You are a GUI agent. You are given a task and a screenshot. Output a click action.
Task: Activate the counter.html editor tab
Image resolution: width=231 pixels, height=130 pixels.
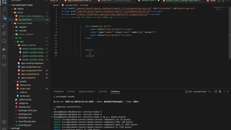pyautogui.click(x=148, y=1)
